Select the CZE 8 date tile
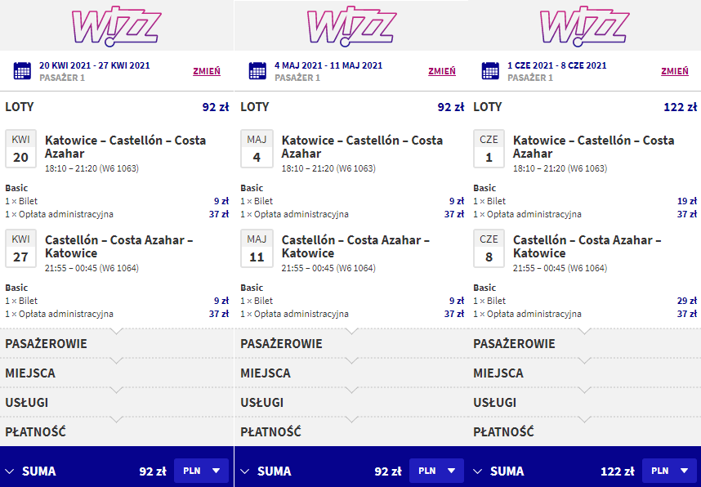701x487 pixels. tap(489, 248)
